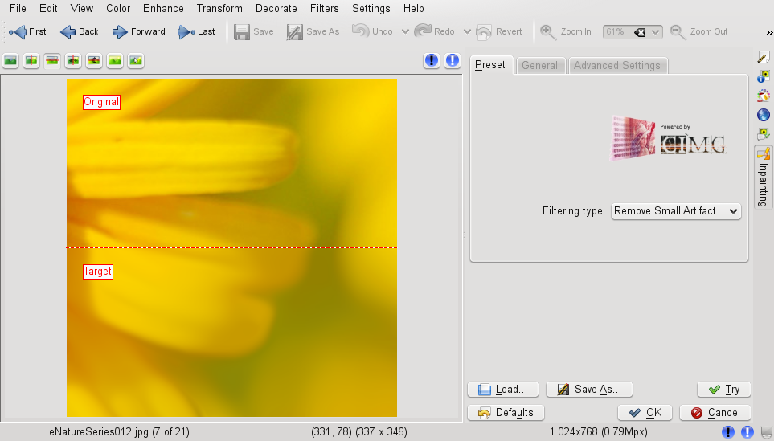Open the Captions pencil sidebar tab
The width and height of the screenshot is (774, 441).
tap(764, 57)
